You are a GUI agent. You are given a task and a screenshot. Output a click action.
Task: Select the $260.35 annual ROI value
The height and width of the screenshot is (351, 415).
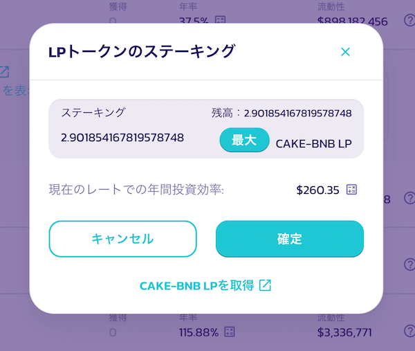click(317, 190)
